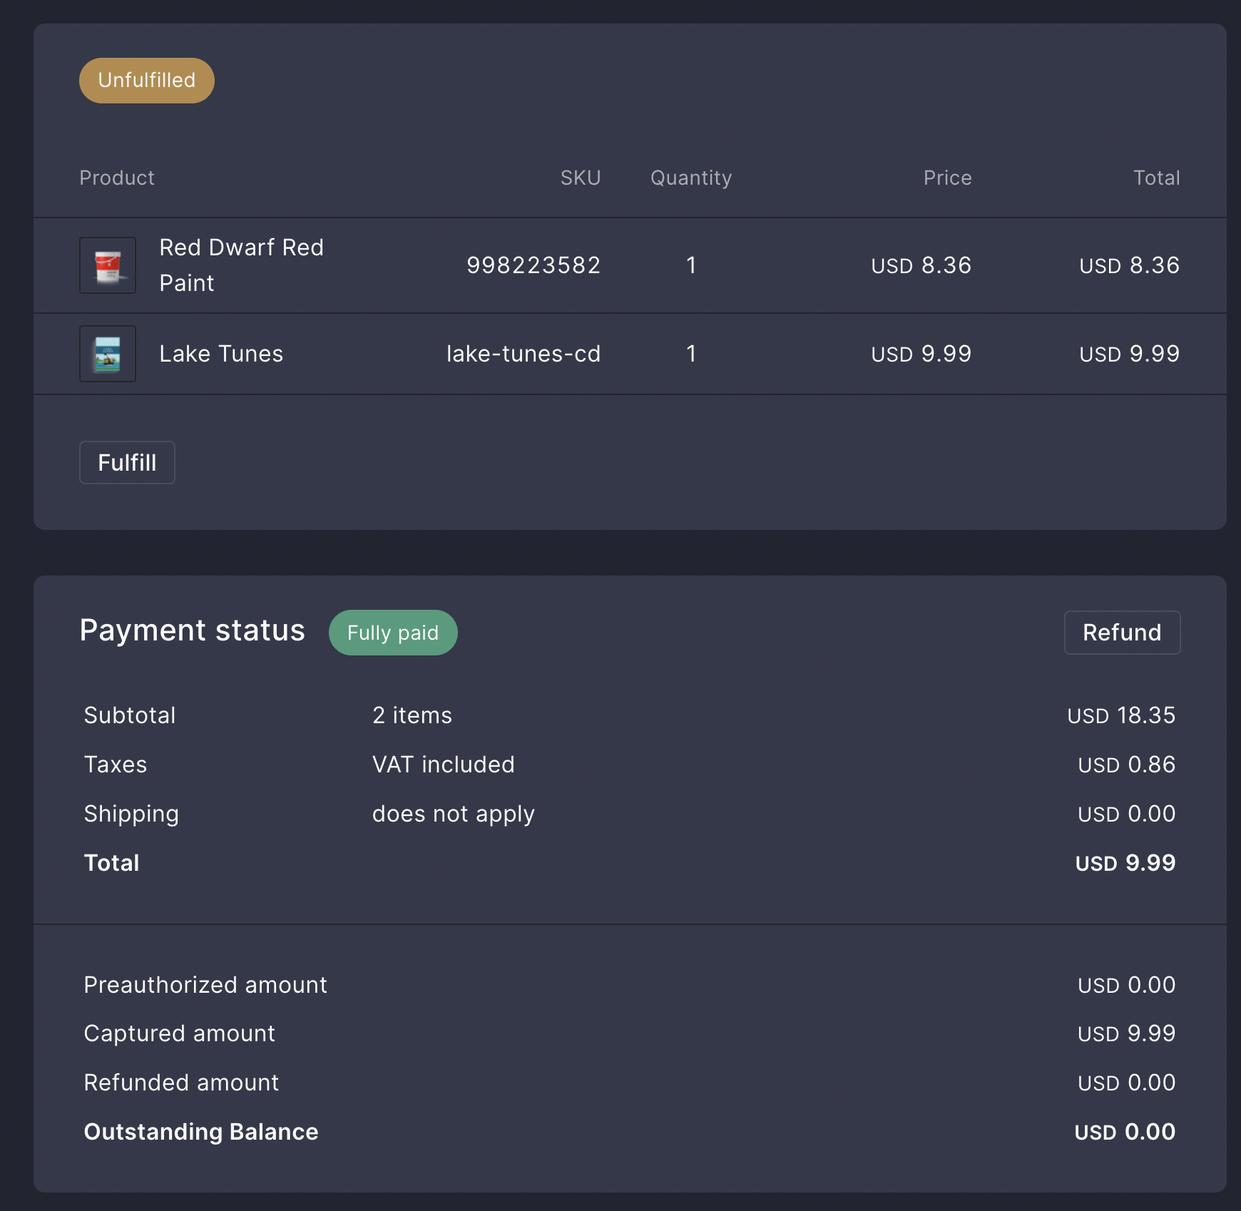Click the Outstanding Balance row
This screenshot has height=1211, width=1241.
(200, 1131)
